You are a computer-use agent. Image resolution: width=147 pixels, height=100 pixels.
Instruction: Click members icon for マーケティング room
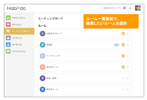pos(123,56)
